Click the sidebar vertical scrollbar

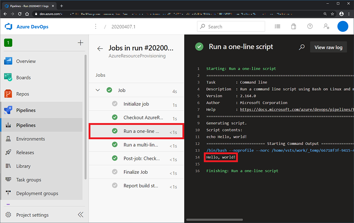tap(85, 117)
